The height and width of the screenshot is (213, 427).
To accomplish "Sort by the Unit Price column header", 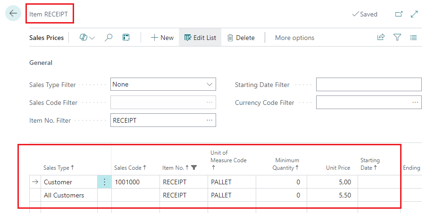I will 338,168.
